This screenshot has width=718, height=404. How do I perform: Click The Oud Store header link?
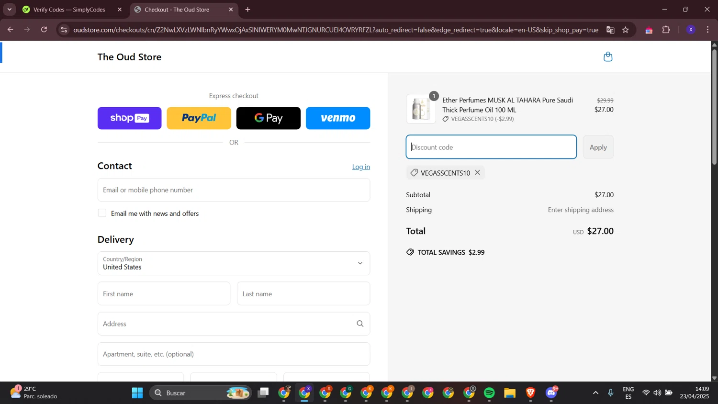coord(129,57)
